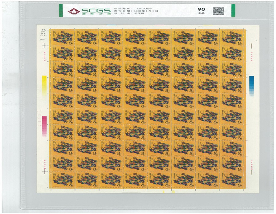Viewport: 276px width, 214px height.
Task: Click the bottom-right registration cross mark
Action: pyautogui.click(x=251, y=172)
